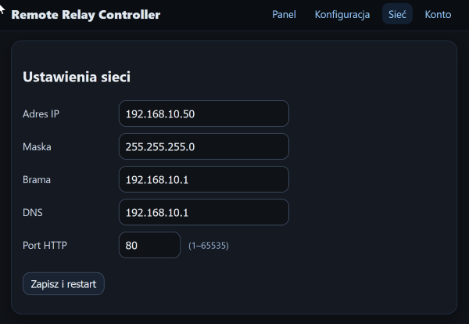The height and width of the screenshot is (324, 469).
Task: Focus the DNS input field
Action: (203, 212)
